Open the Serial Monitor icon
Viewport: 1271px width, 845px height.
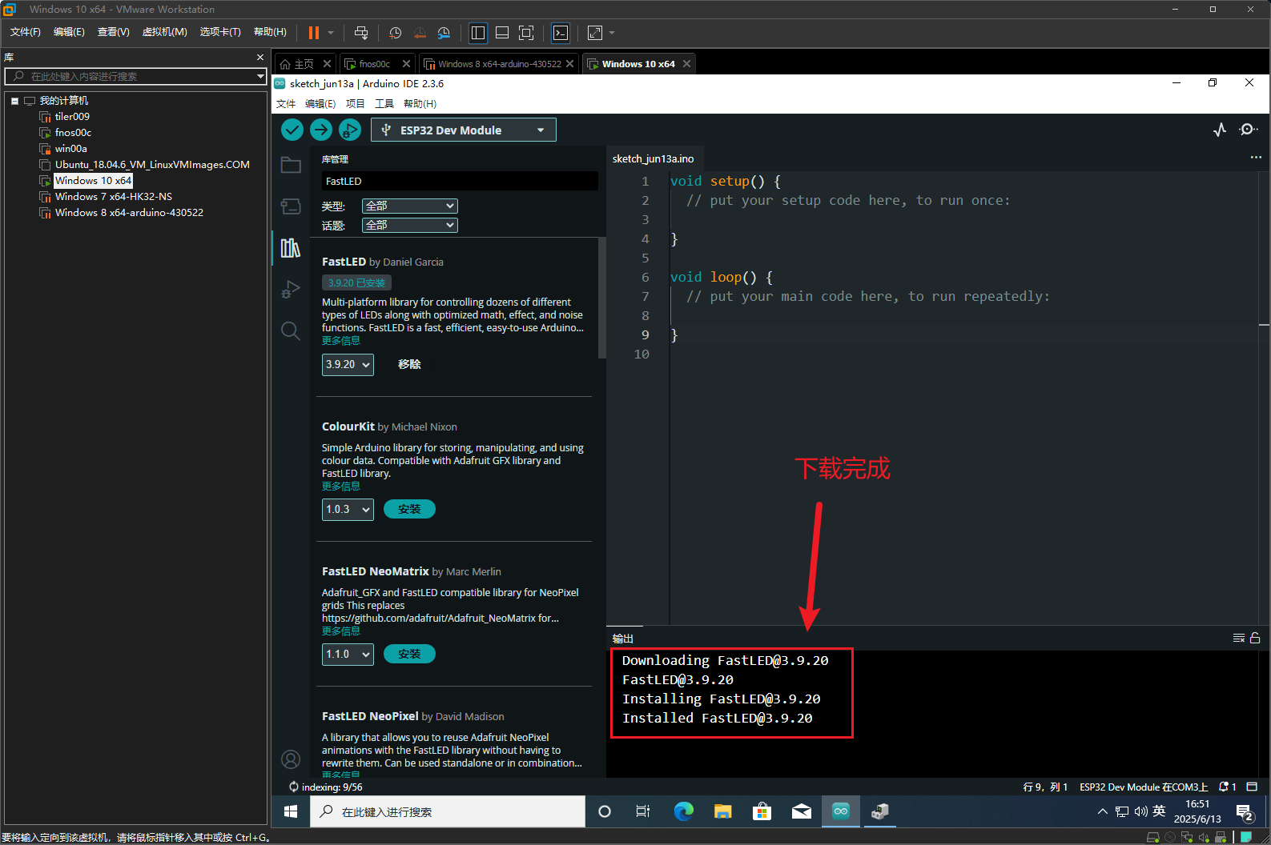1248,130
